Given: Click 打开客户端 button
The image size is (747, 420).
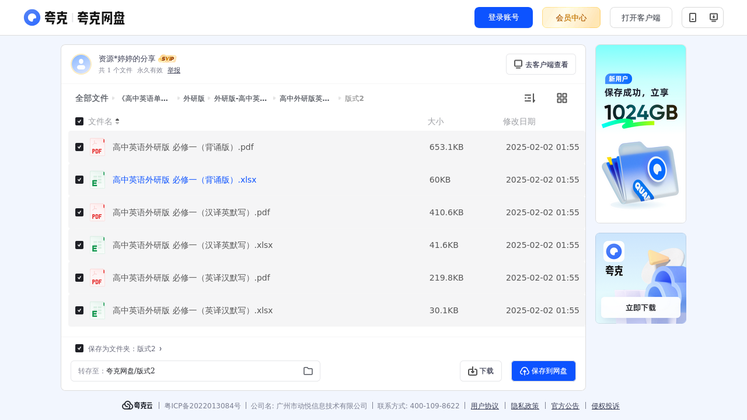Looking at the screenshot, I should pyautogui.click(x=641, y=17).
